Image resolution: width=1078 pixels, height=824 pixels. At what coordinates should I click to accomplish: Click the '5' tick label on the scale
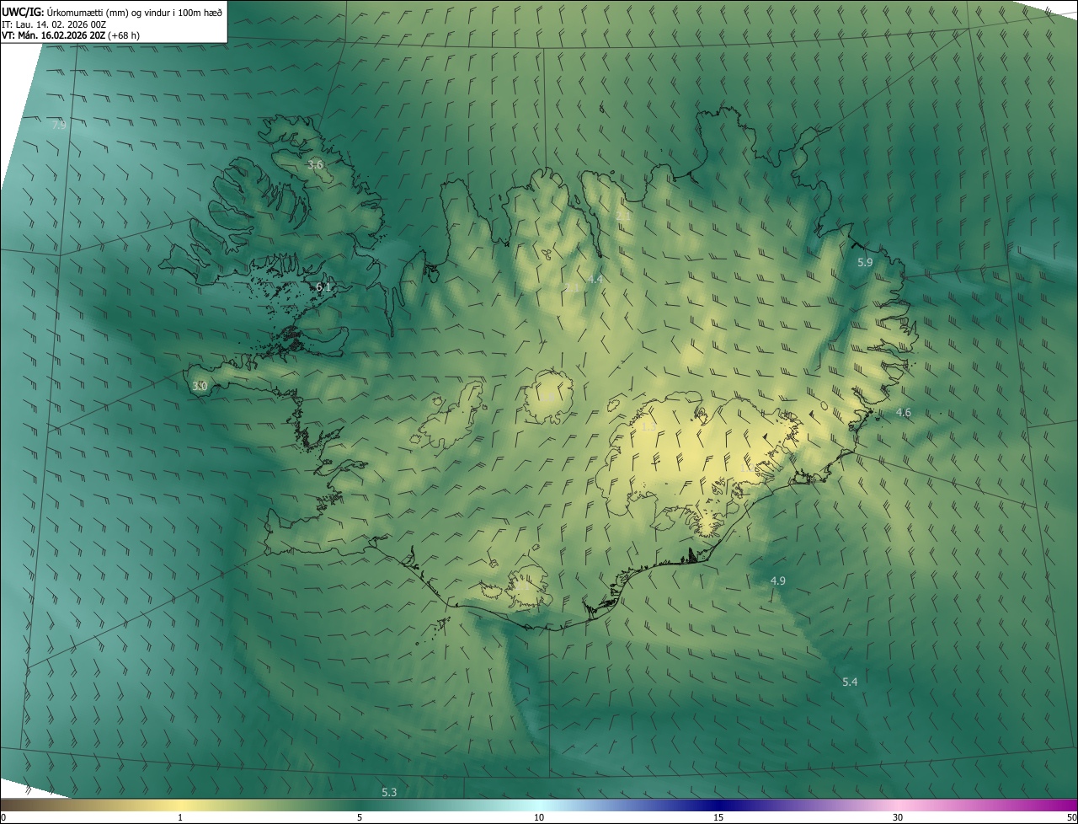[x=360, y=818]
